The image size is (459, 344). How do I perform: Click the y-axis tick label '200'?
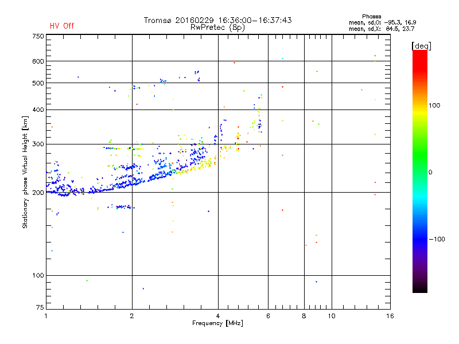tap(38, 193)
